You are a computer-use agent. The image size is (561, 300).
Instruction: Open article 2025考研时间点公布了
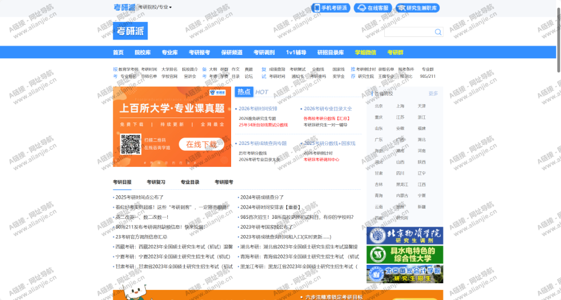pyautogui.click(x=139, y=197)
